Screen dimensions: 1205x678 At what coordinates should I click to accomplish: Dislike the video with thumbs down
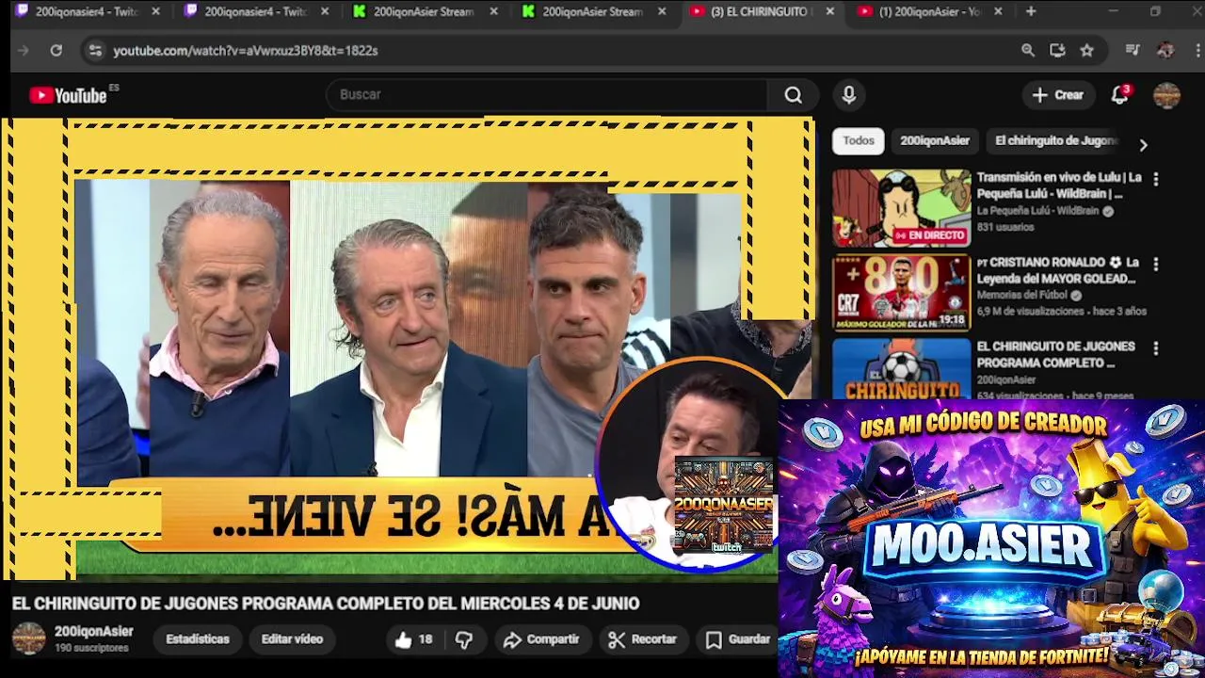pyautogui.click(x=464, y=639)
